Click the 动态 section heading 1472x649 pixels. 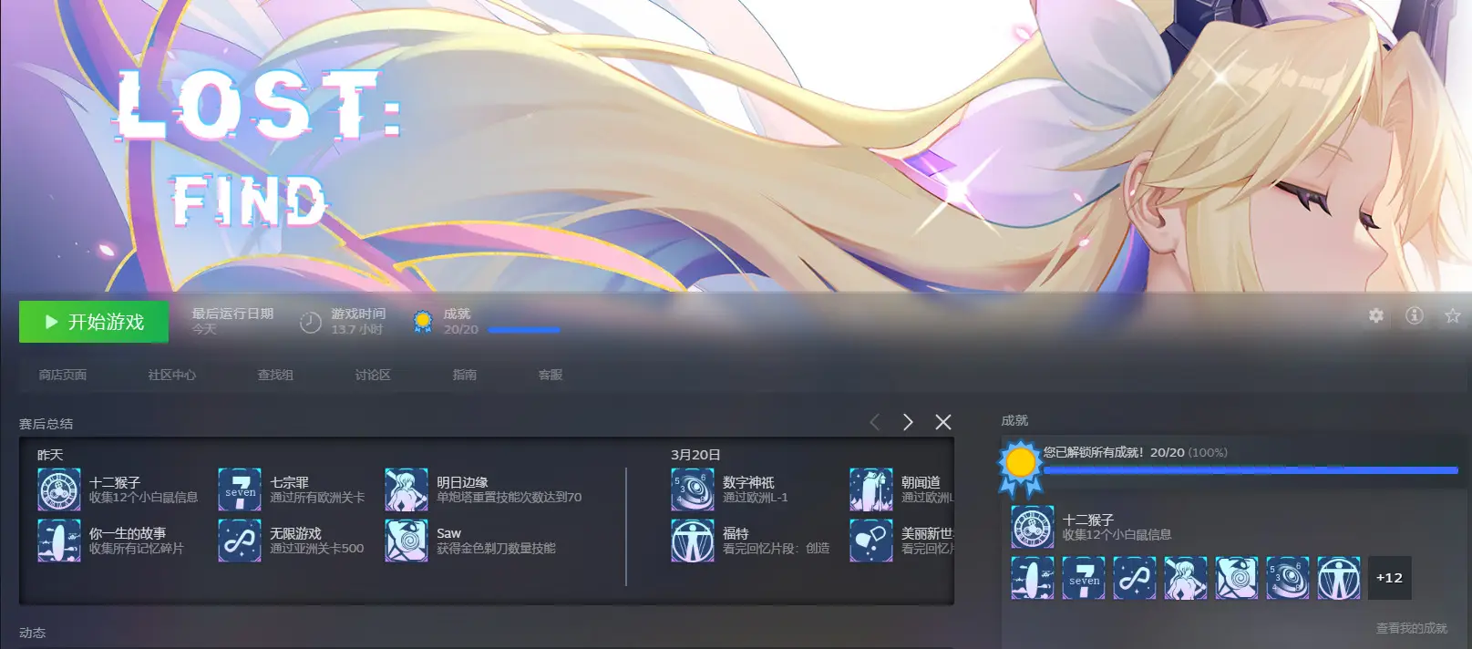pyautogui.click(x=33, y=633)
